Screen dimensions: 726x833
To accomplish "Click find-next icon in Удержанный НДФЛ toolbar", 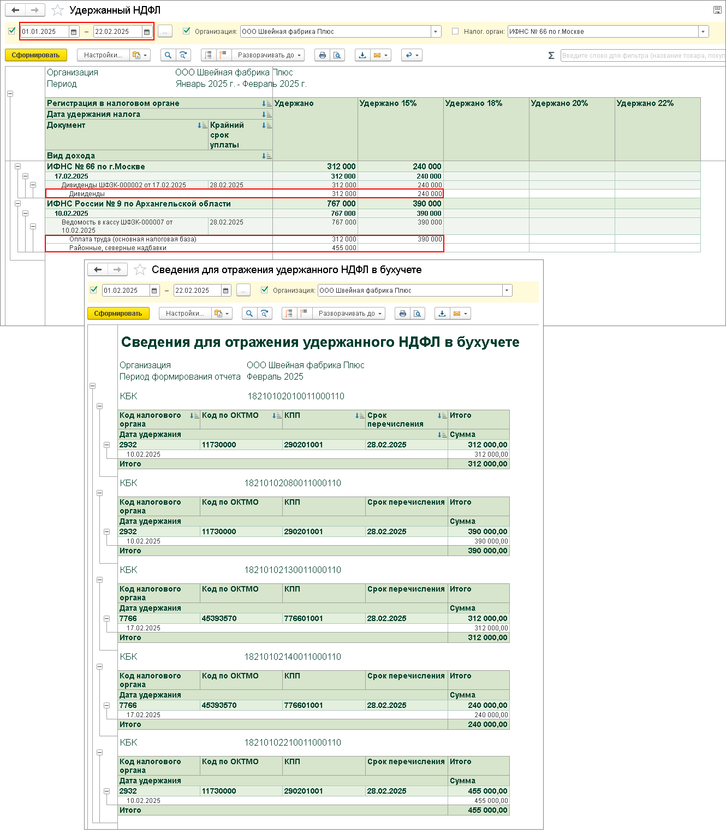I will 183,55.
